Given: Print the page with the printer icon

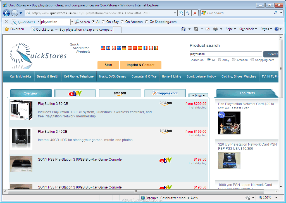Looking at the screenshot, I should 215,29.
